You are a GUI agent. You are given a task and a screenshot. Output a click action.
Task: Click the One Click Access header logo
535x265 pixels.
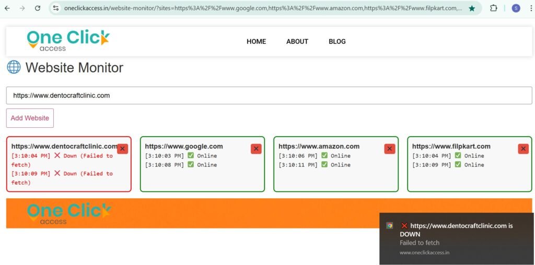pos(68,41)
